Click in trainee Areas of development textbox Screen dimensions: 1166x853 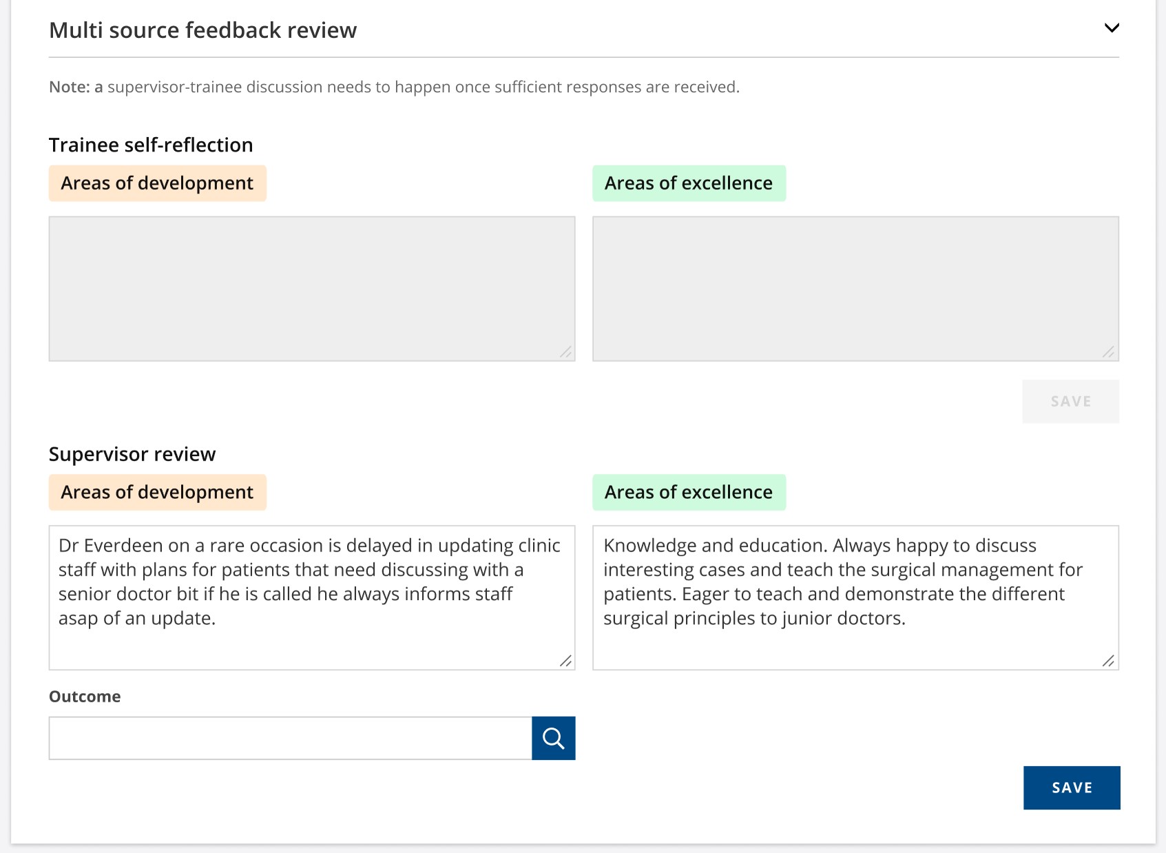pyautogui.click(x=312, y=289)
